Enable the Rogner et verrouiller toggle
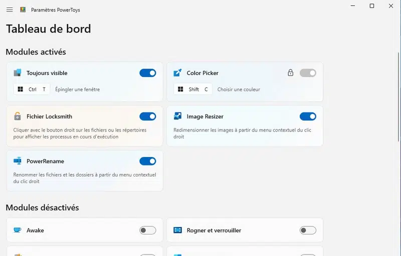The image size is (401, 256). click(x=308, y=230)
